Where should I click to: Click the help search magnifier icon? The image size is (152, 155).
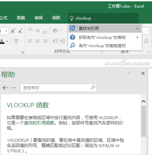pyautogui.click(x=93, y=88)
